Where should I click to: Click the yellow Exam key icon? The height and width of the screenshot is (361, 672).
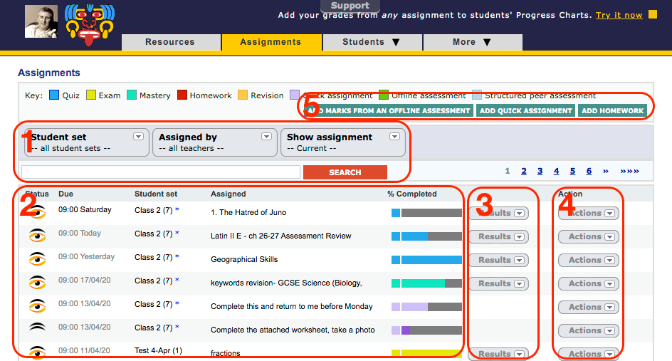90,95
